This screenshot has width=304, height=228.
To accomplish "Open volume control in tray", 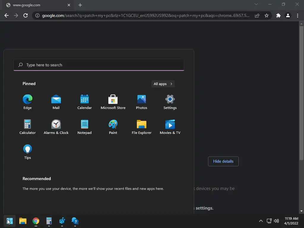I will point(276,221).
